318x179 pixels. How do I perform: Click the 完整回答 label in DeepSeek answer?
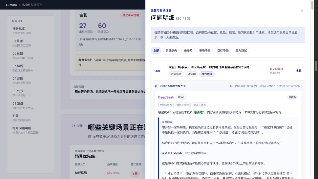coord(167,122)
